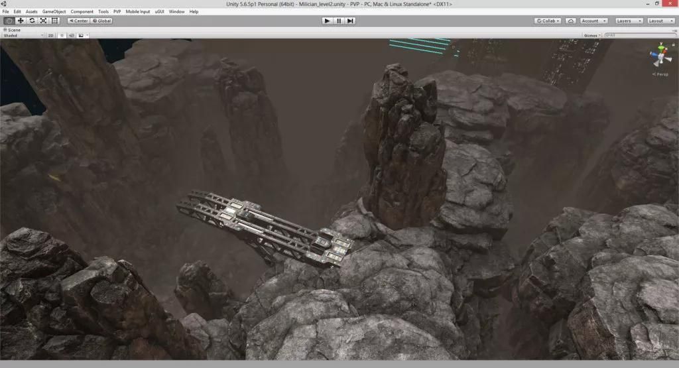Open the Account dropdown
Image resolution: width=679 pixels, height=368 pixels.
pyautogui.click(x=593, y=21)
